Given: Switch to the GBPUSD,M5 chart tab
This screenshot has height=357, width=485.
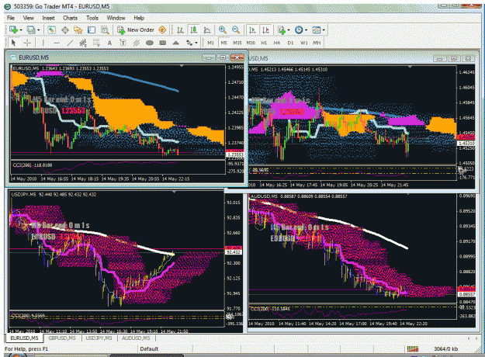Looking at the screenshot, I should [62, 338].
